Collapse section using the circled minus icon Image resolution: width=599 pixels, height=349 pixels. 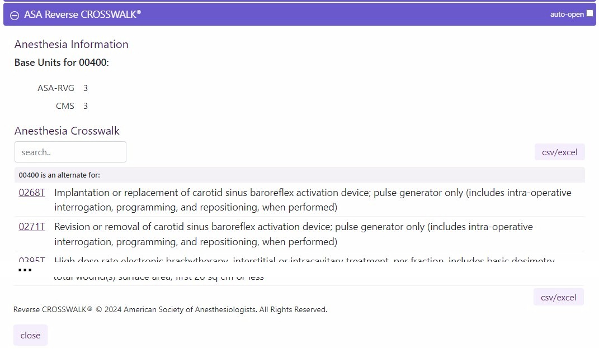[x=15, y=15]
